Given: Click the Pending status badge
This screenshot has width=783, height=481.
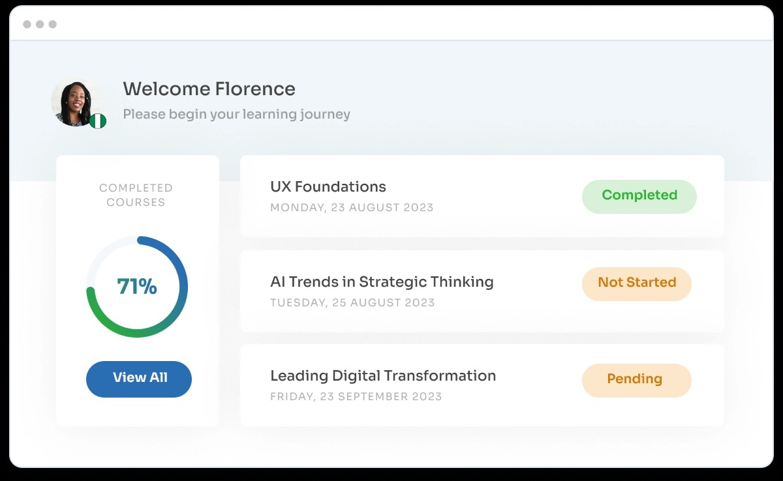Looking at the screenshot, I should point(636,379).
